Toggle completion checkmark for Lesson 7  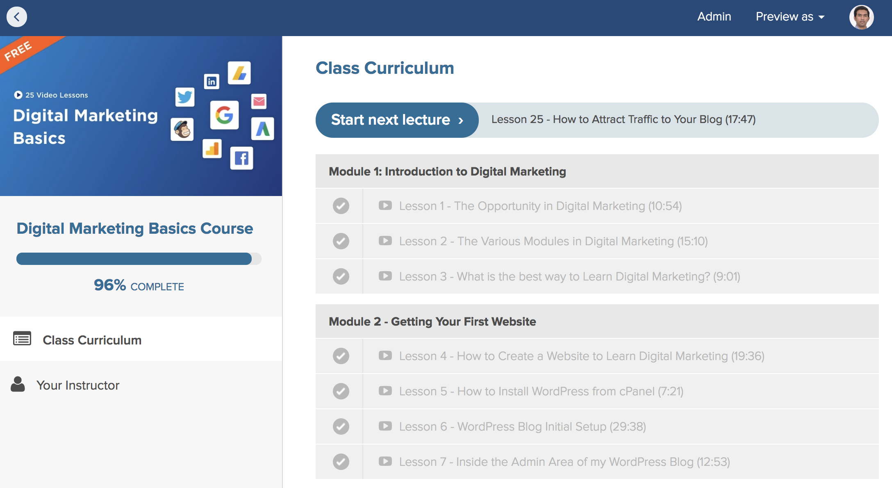[x=341, y=462]
